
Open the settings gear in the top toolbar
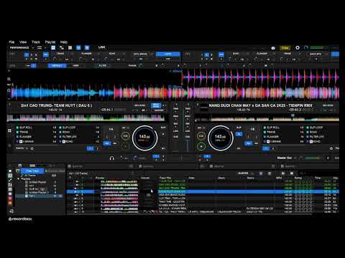click(x=298, y=48)
